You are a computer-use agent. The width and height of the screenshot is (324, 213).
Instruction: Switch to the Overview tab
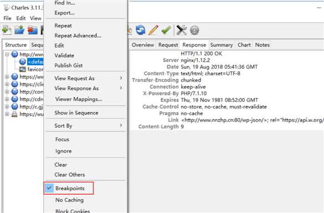[143, 45]
